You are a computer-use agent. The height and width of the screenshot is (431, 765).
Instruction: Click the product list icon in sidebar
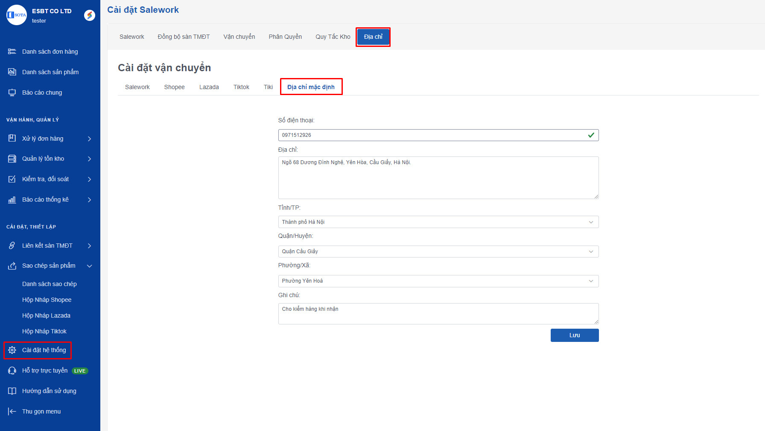[x=12, y=72]
